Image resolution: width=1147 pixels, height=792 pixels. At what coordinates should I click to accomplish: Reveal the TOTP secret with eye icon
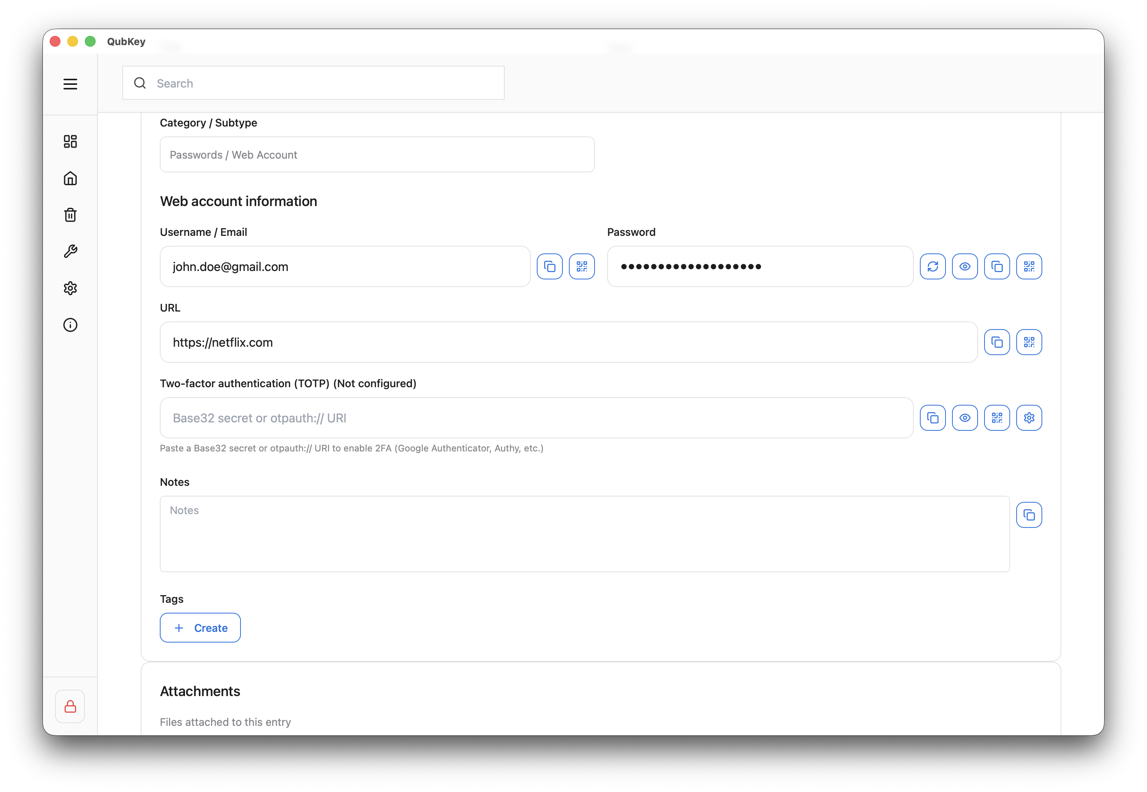click(965, 418)
